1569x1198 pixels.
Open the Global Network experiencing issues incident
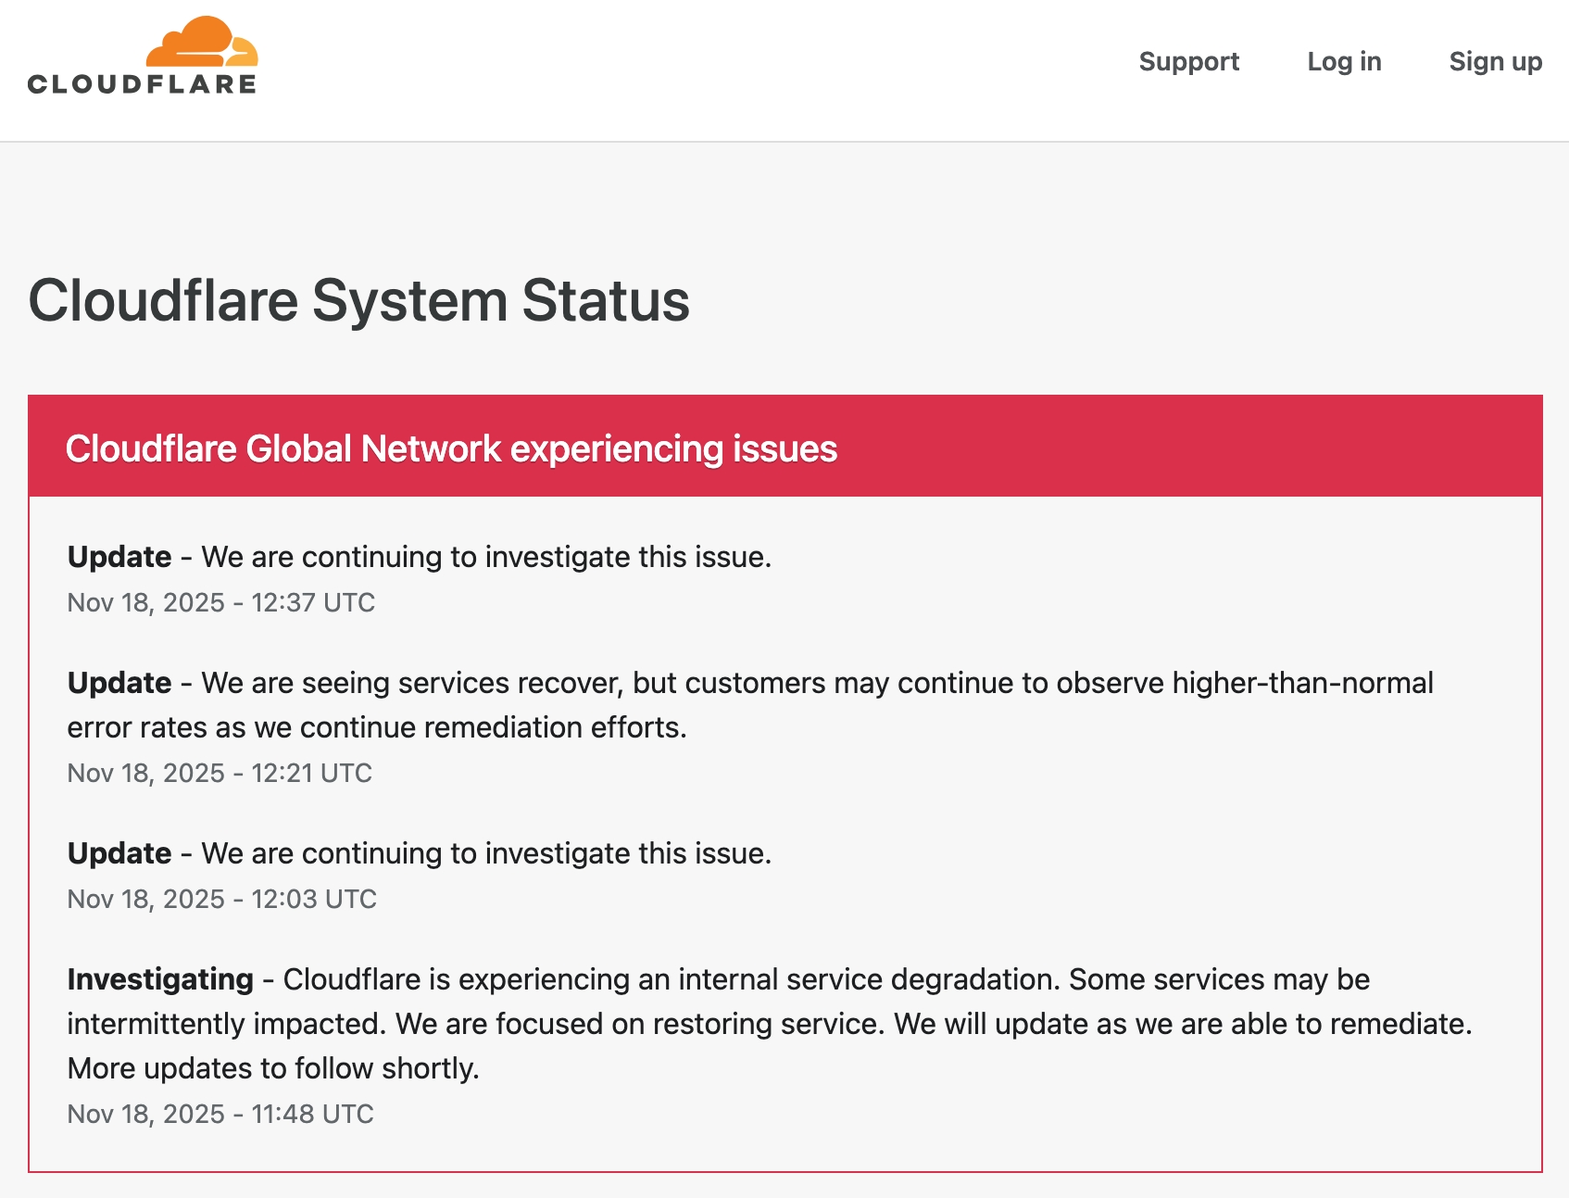(x=451, y=448)
